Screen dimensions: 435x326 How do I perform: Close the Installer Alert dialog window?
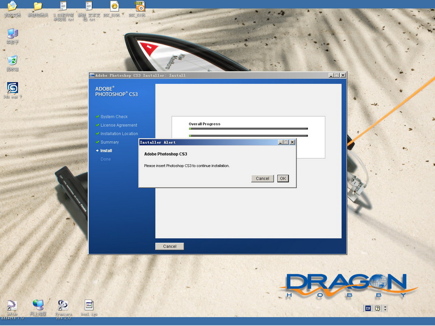(292, 142)
